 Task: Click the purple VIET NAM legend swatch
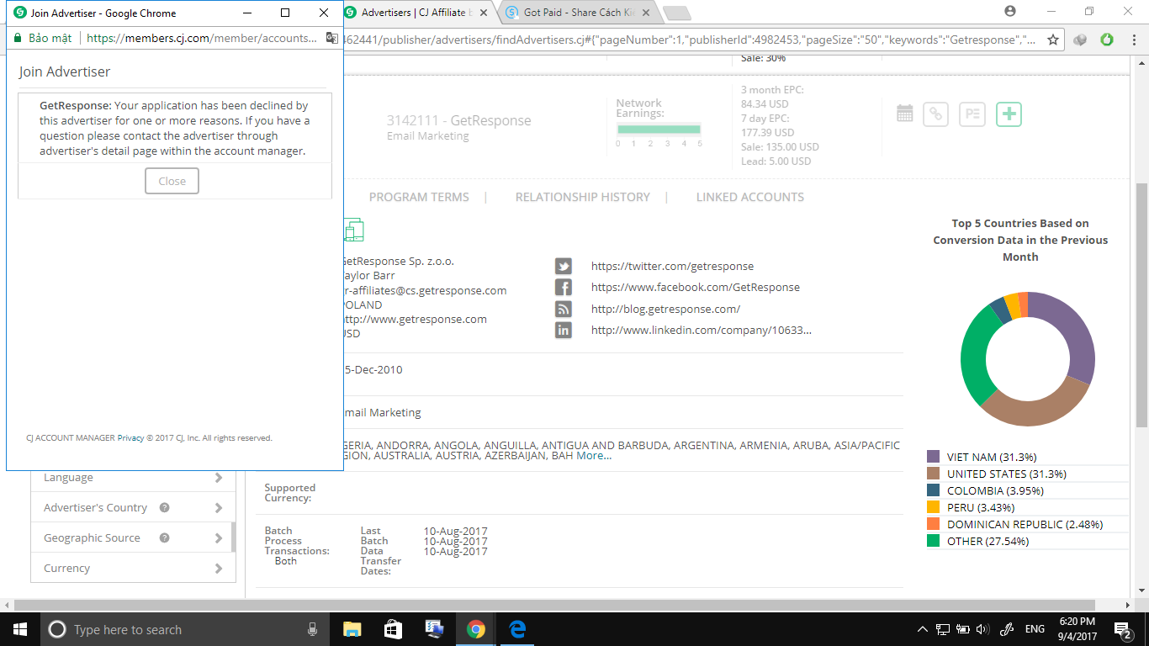(934, 457)
